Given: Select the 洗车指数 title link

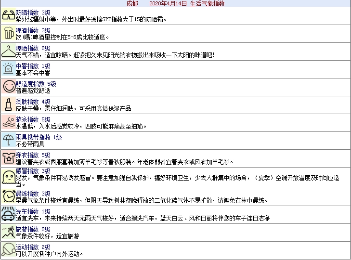Looking at the screenshot, I should (x=27, y=211).
